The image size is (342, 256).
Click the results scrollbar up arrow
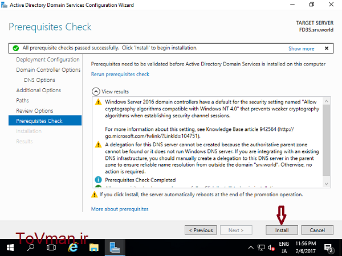tap(326, 101)
